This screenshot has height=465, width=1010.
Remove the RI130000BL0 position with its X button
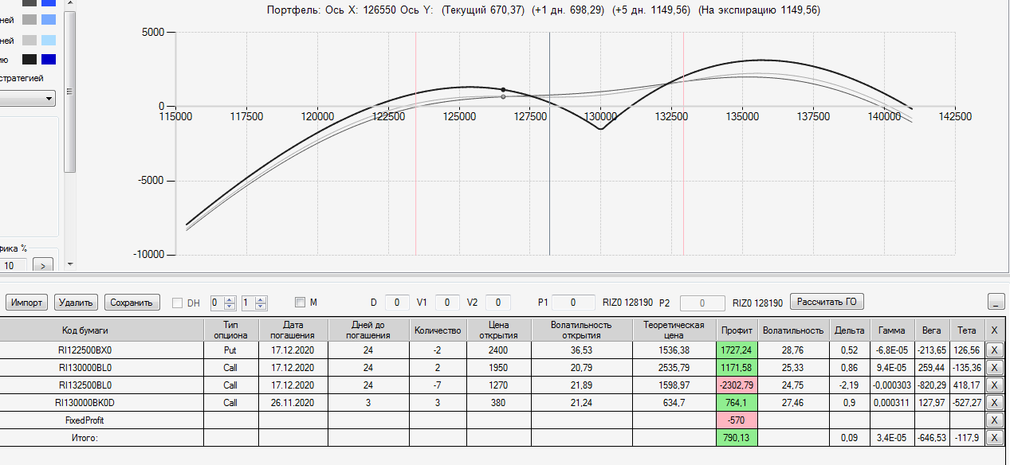point(993,367)
